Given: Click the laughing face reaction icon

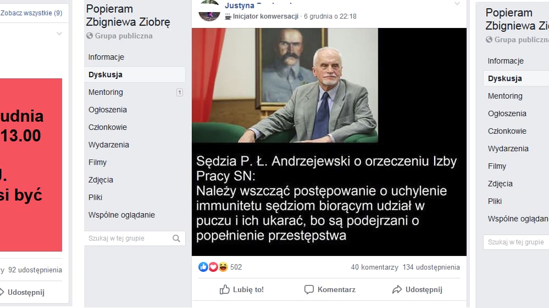Looking at the screenshot, I should (x=223, y=267).
